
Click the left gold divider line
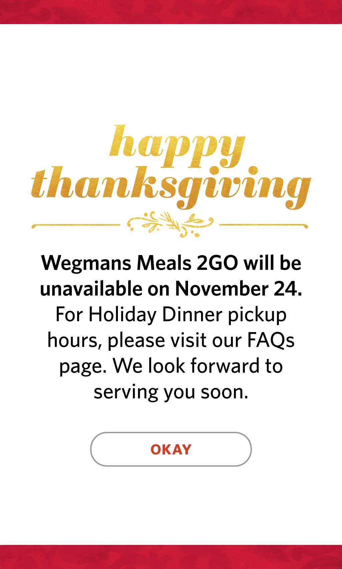(76, 226)
